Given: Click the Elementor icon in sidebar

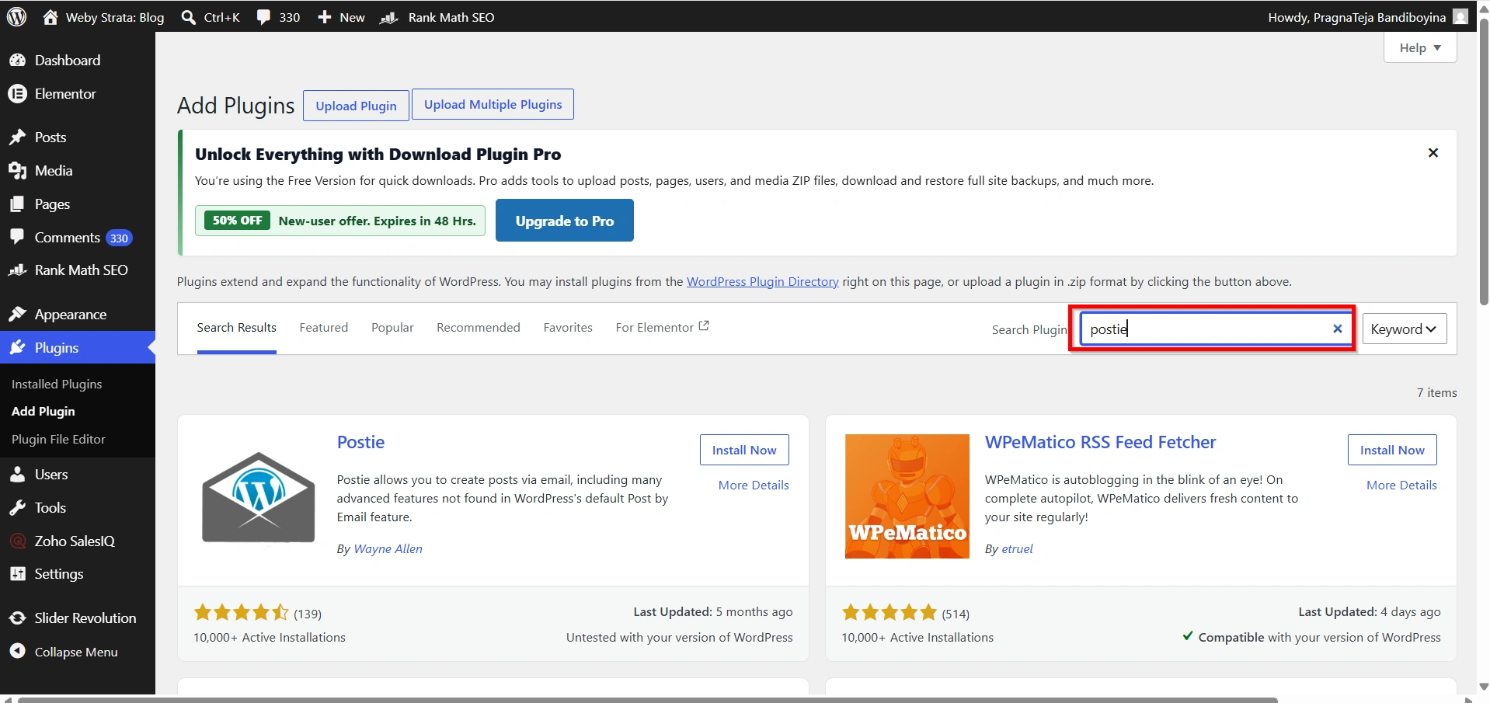Looking at the screenshot, I should 17,93.
